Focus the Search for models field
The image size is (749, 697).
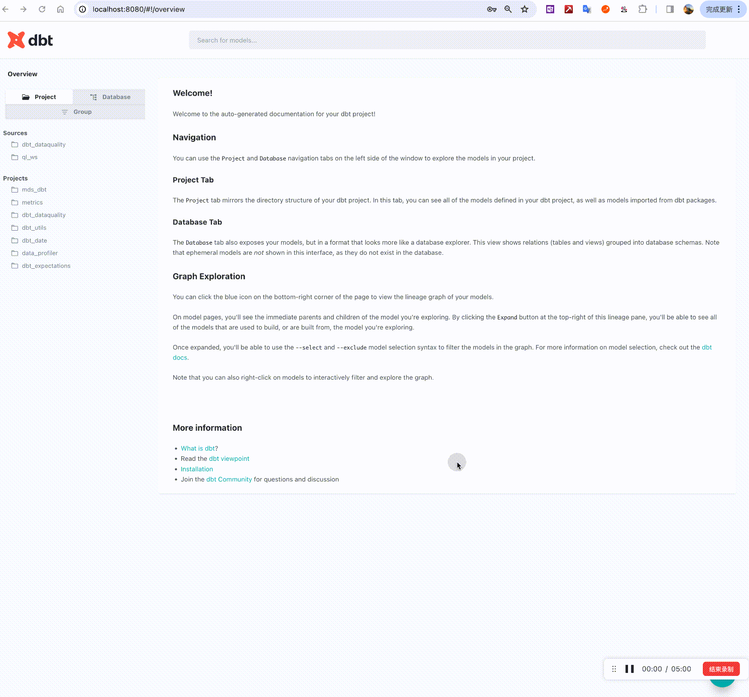tap(447, 40)
